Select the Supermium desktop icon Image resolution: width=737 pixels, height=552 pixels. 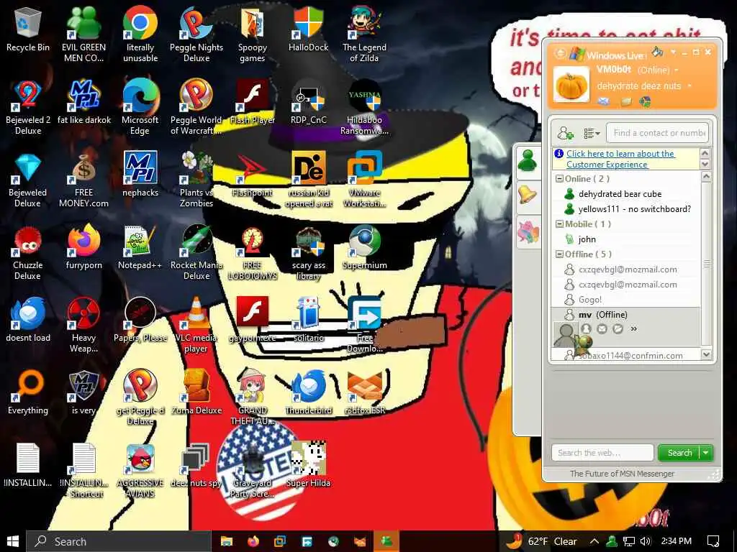pos(364,247)
